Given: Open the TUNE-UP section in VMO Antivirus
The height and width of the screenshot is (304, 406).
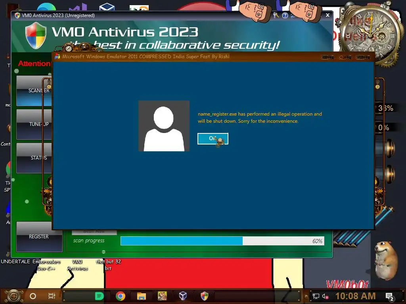Looking at the screenshot, I should [x=34, y=124].
